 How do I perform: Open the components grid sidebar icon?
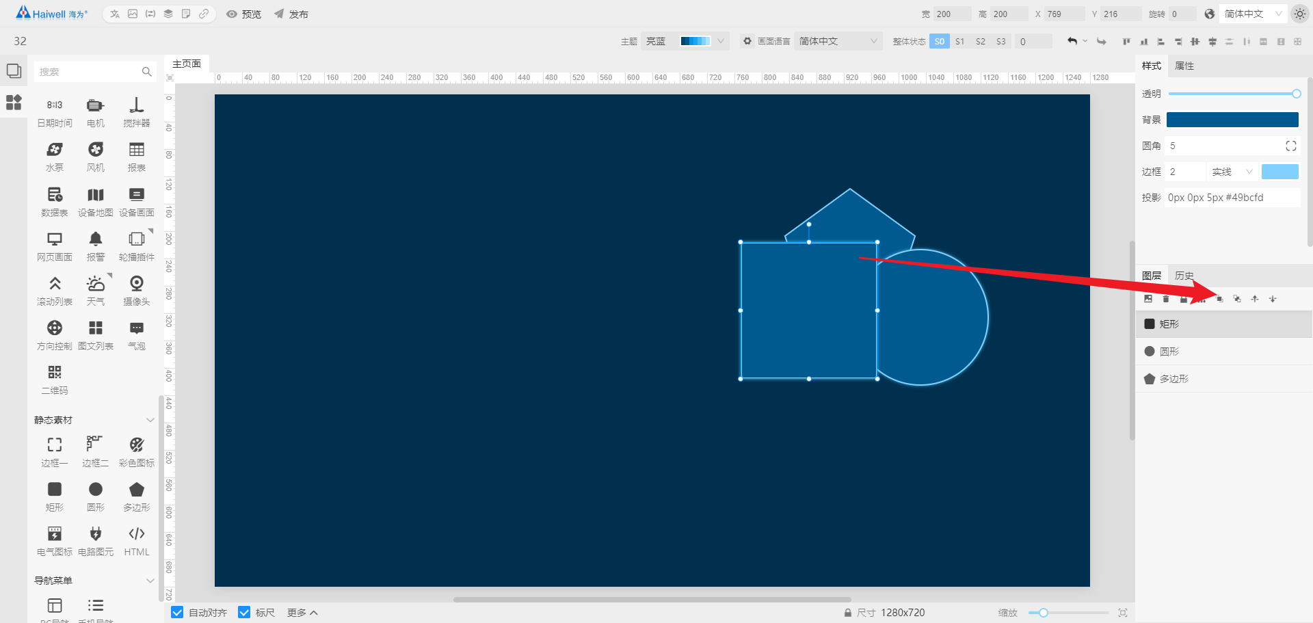pyautogui.click(x=14, y=103)
